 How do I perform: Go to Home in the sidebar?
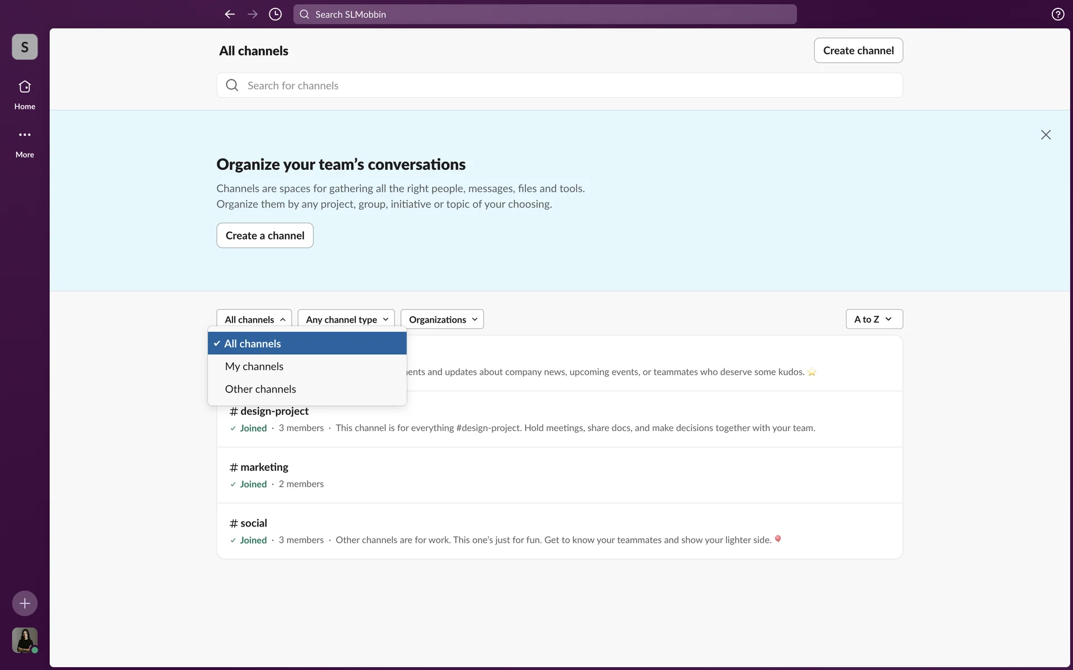coord(25,94)
